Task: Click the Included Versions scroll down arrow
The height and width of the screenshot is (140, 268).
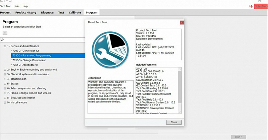Action: [x=180, y=112]
